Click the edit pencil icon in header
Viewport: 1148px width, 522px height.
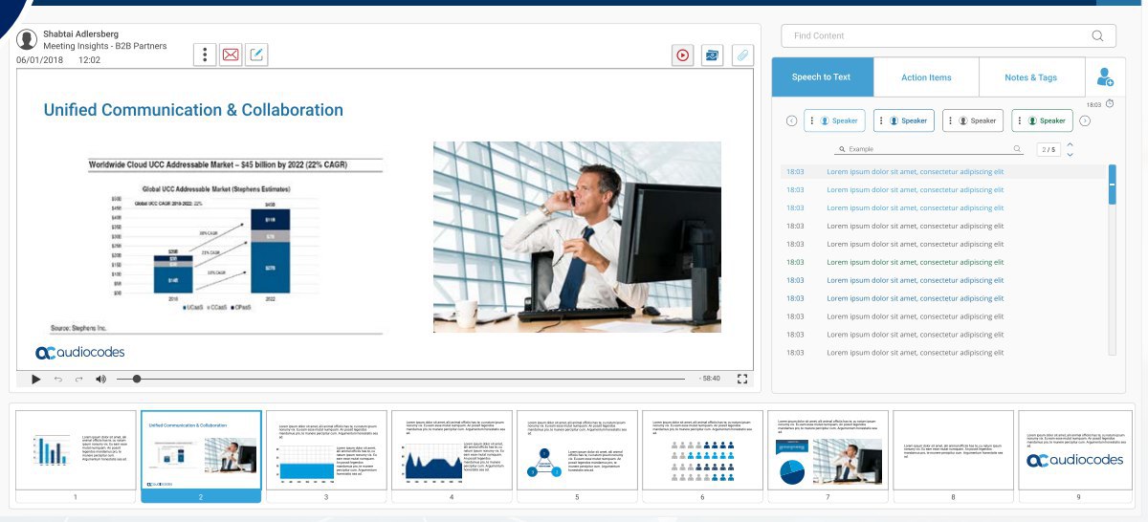256,54
